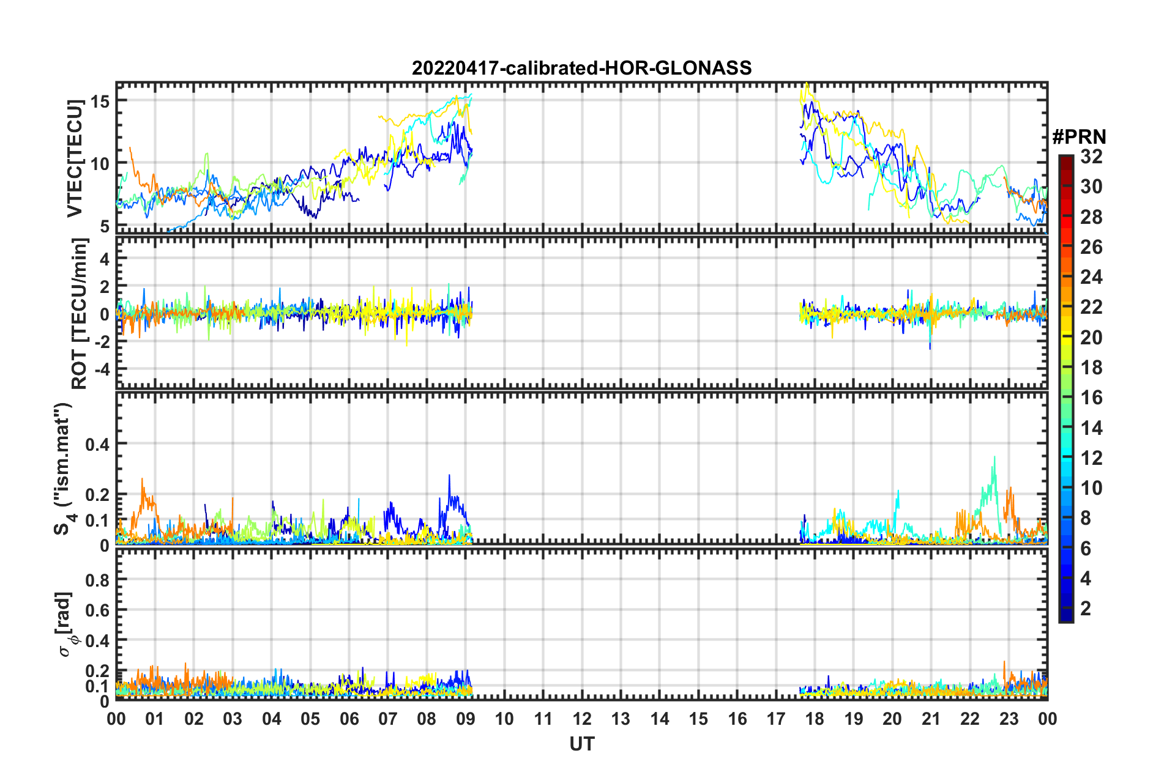The height and width of the screenshot is (778, 1164).
Task: Click colorbar tick label 32
Action: tap(1091, 157)
